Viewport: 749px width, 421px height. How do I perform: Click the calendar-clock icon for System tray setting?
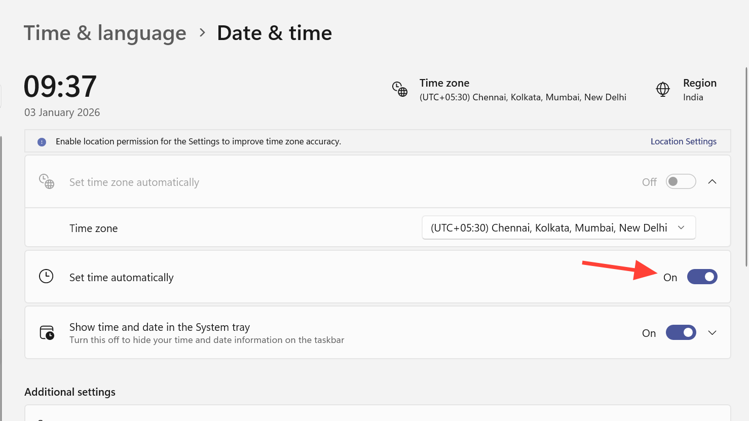(x=47, y=333)
